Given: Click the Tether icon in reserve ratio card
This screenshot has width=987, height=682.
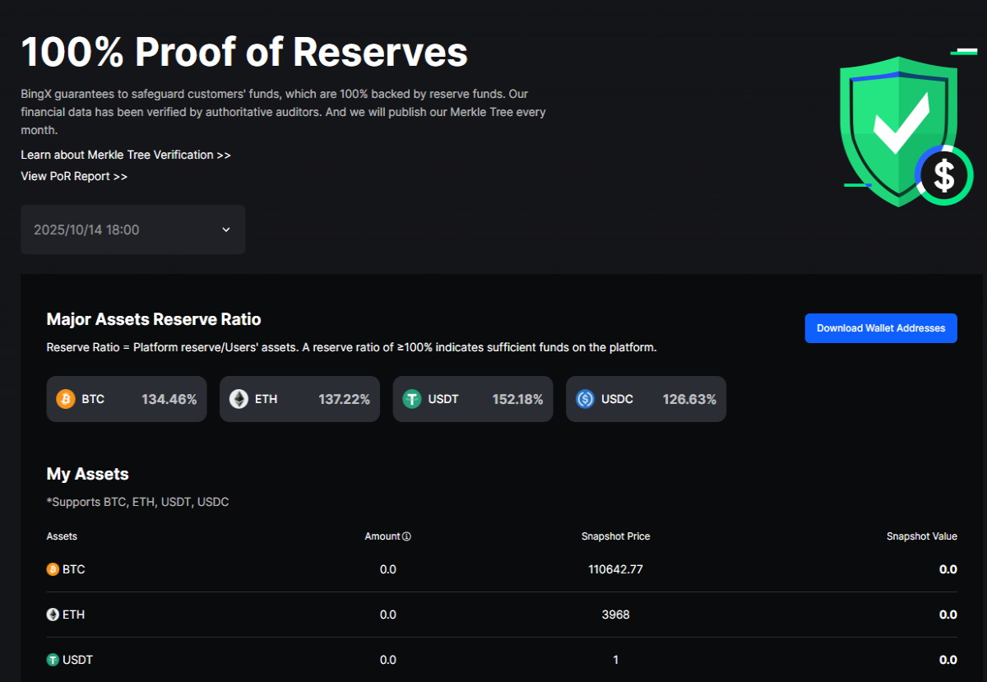Looking at the screenshot, I should tap(412, 399).
